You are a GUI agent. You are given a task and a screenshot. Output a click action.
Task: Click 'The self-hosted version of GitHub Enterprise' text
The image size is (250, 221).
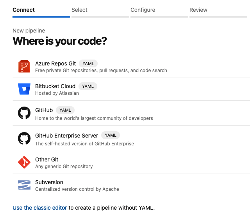point(84,143)
